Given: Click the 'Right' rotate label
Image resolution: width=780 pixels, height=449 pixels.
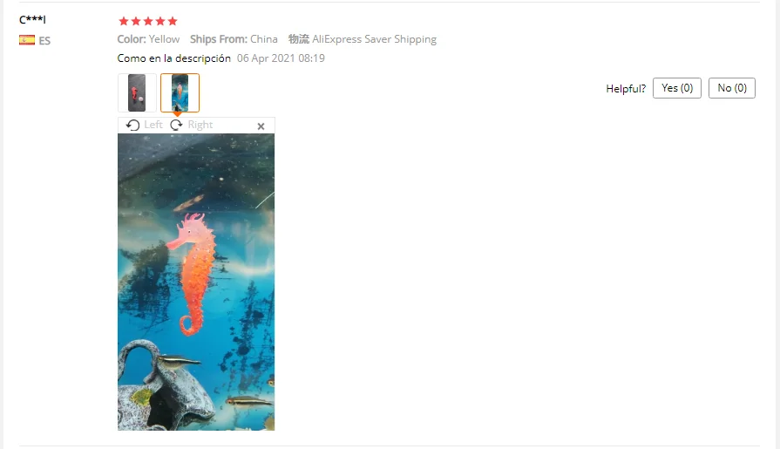Looking at the screenshot, I should point(200,125).
